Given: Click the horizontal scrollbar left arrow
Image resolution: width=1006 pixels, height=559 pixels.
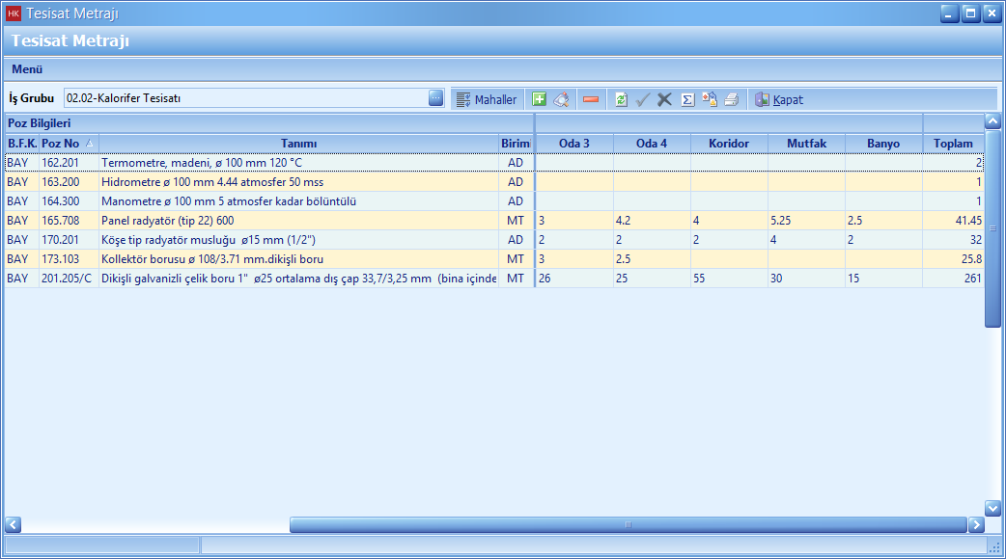Looking at the screenshot, I should pos(13,525).
